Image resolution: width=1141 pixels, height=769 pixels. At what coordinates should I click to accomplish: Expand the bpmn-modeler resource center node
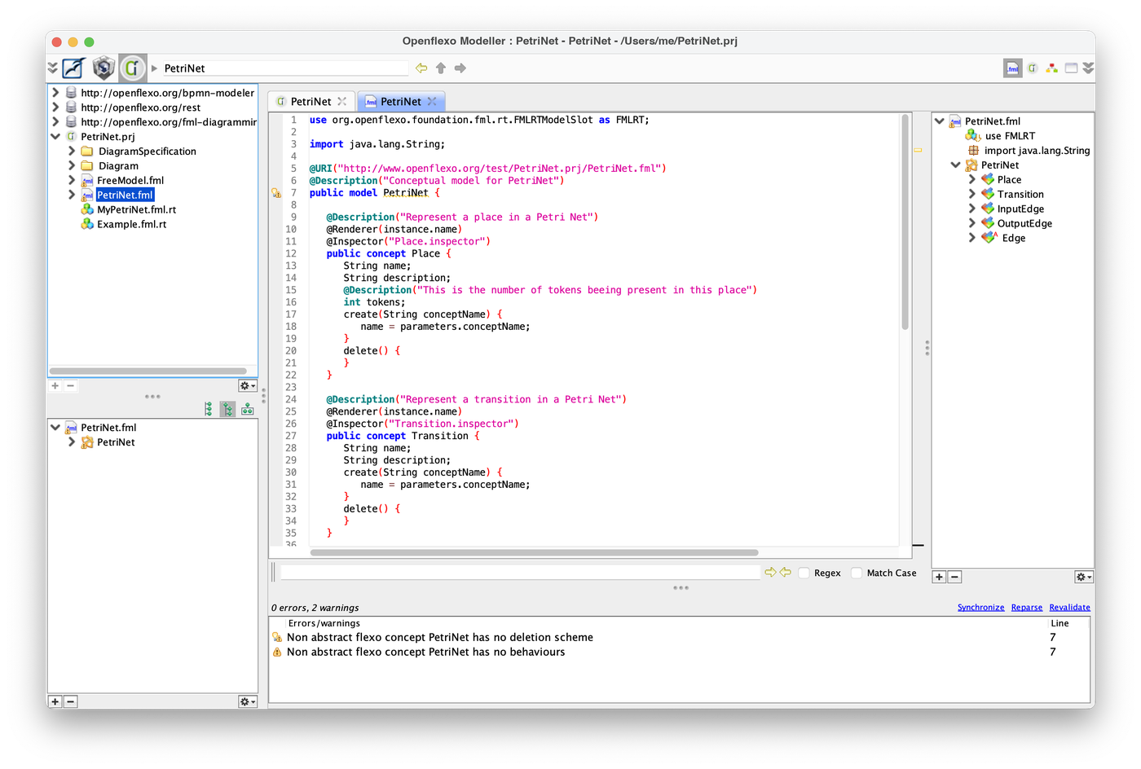[x=55, y=93]
